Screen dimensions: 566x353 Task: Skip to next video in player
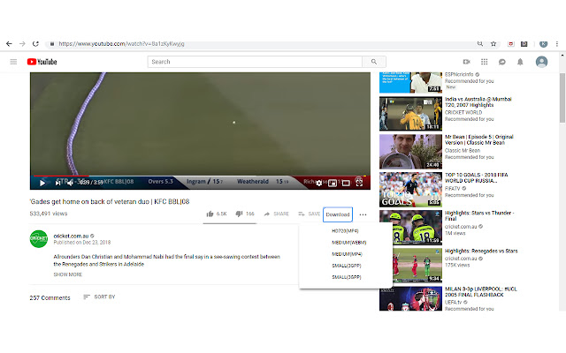pos(57,183)
